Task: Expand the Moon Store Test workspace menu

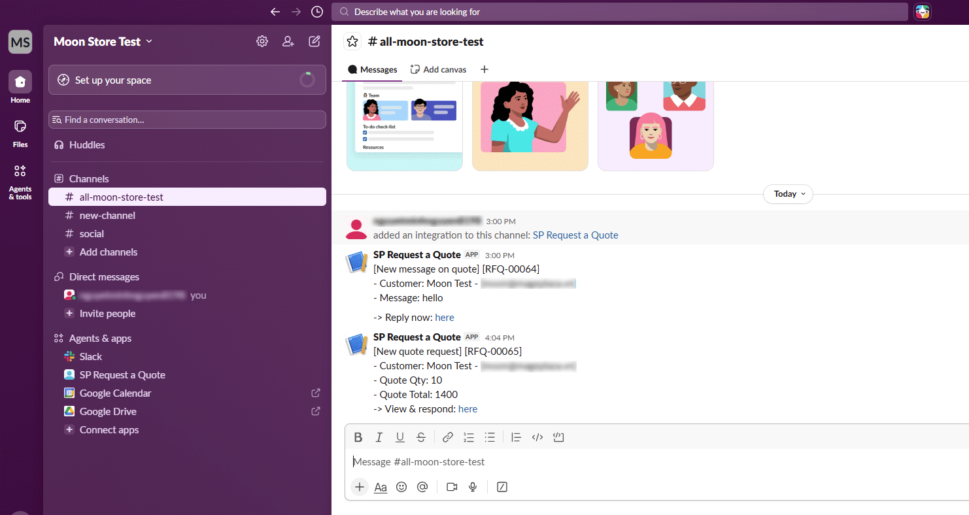Action: [103, 41]
